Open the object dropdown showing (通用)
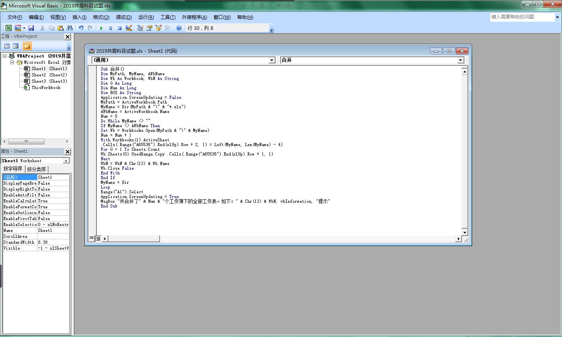This screenshot has width=562, height=337. pos(272,60)
